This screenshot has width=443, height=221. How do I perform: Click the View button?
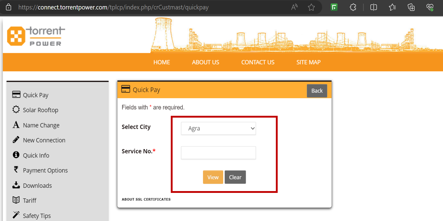coord(213,177)
